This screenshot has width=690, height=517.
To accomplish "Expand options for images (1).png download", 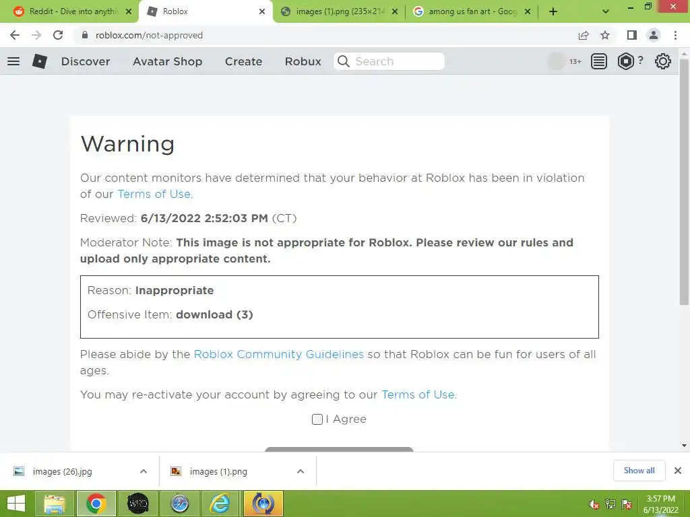I will pyautogui.click(x=301, y=471).
